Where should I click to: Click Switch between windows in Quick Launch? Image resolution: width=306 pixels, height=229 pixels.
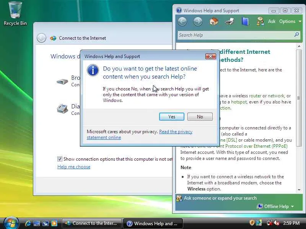click(46, 223)
